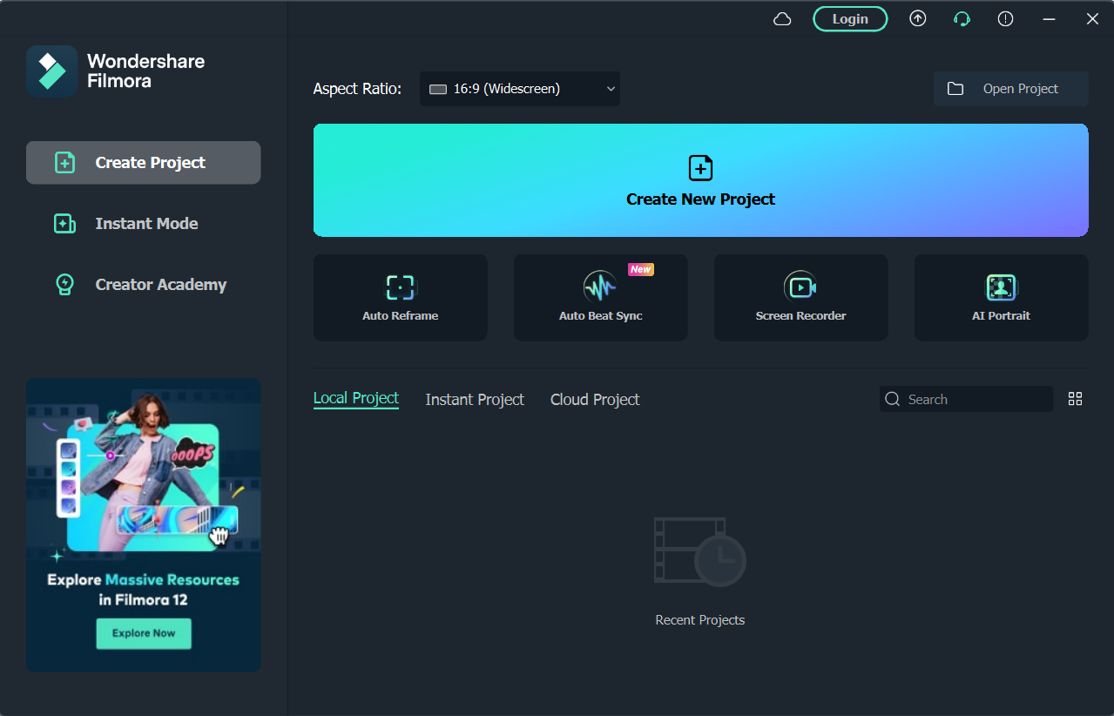Image resolution: width=1114 pixels, height=716 pixels.
Task: Minimize the Filmora window
Action: pos(1050,19)
